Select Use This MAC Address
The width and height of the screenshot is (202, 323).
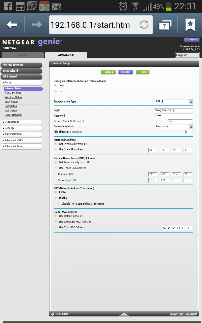(56, 227)
